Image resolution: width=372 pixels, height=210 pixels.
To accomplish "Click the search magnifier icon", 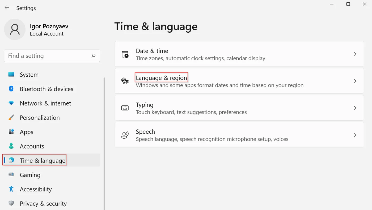I will pos(94,56).
